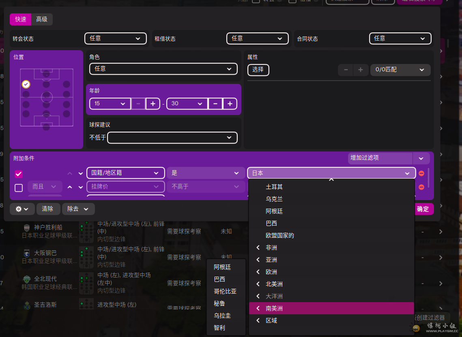The width and height of the screenshot is (462, 337).
Task: Choose 欧盟国家的 in the nationality list
Action: (280, 235)
